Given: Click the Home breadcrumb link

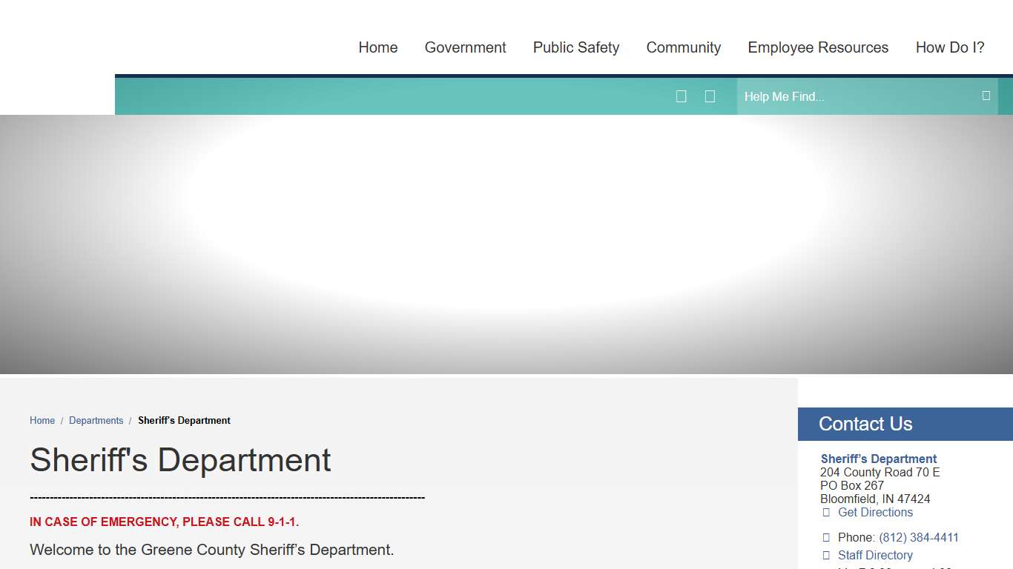Looking at the screenshot, I should (42, 421).
